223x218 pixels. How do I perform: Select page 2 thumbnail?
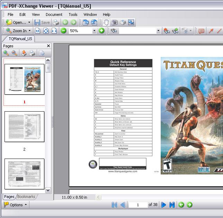tap(24, 126)
